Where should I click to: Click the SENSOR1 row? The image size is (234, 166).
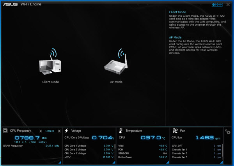click(143, 154)
